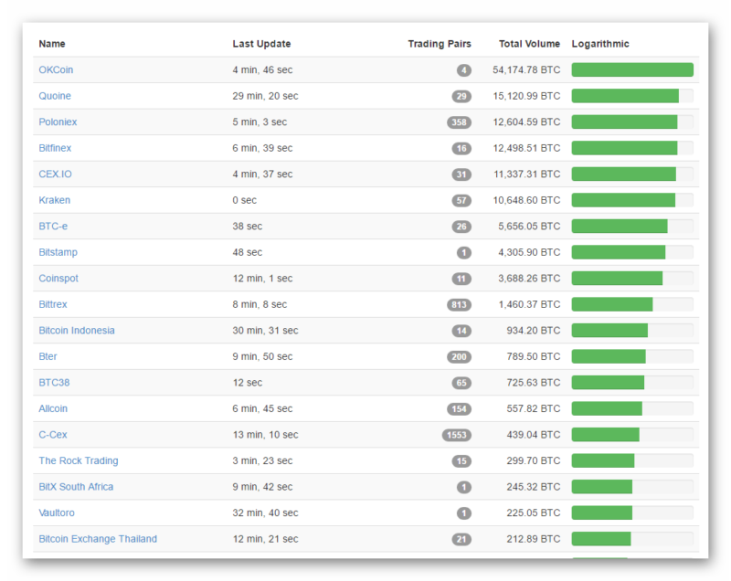Click the Bitcoin Indonesia link
The width and height of the screenshot is (731, 581).
click(x=77, y=331)
